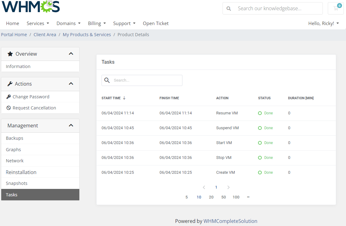Show 100 entries per page

[236, 197]
